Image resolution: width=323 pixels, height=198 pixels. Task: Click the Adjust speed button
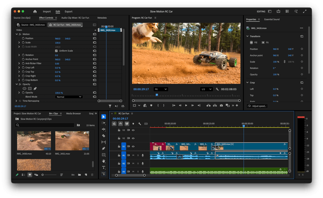click(x=257, y=106)
